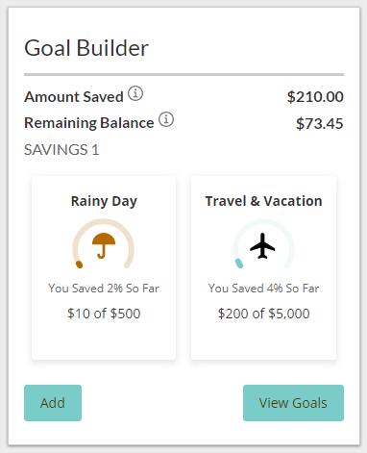Click the Add button

pyautogui.click(x=53, y=403)
